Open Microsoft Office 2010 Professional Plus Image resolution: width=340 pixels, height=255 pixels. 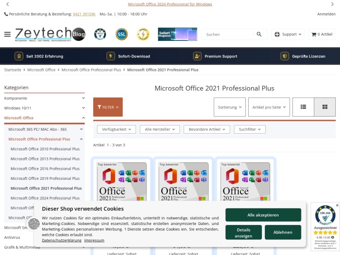coord(45,149)
